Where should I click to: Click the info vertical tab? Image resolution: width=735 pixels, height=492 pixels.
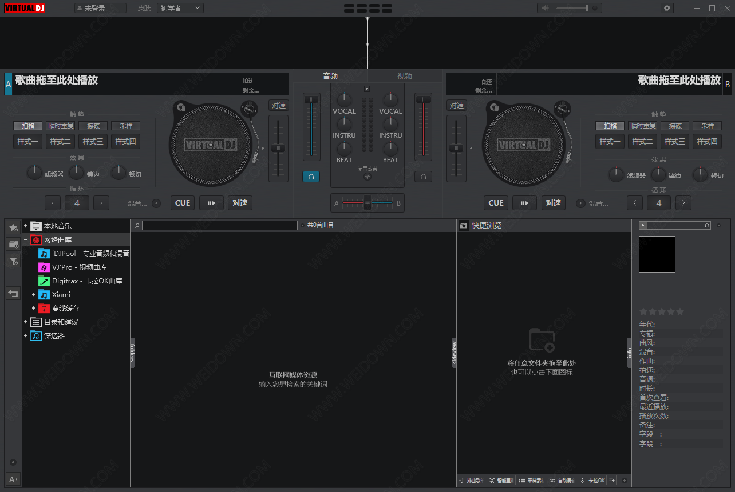click(629, 353)
